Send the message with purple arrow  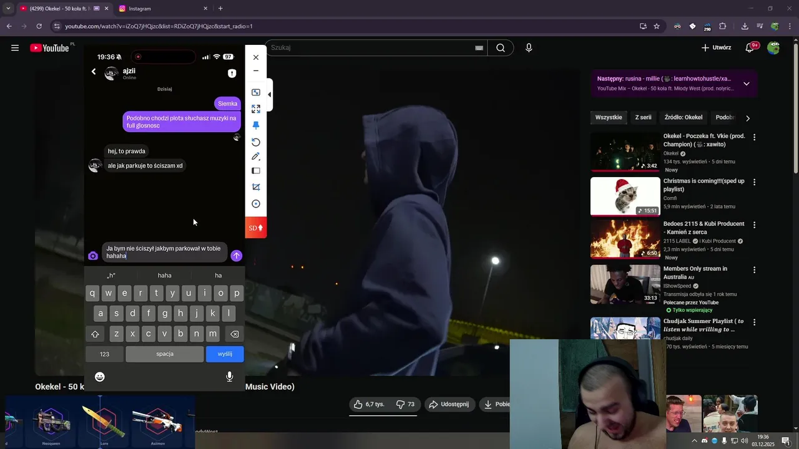coord(236,256)
